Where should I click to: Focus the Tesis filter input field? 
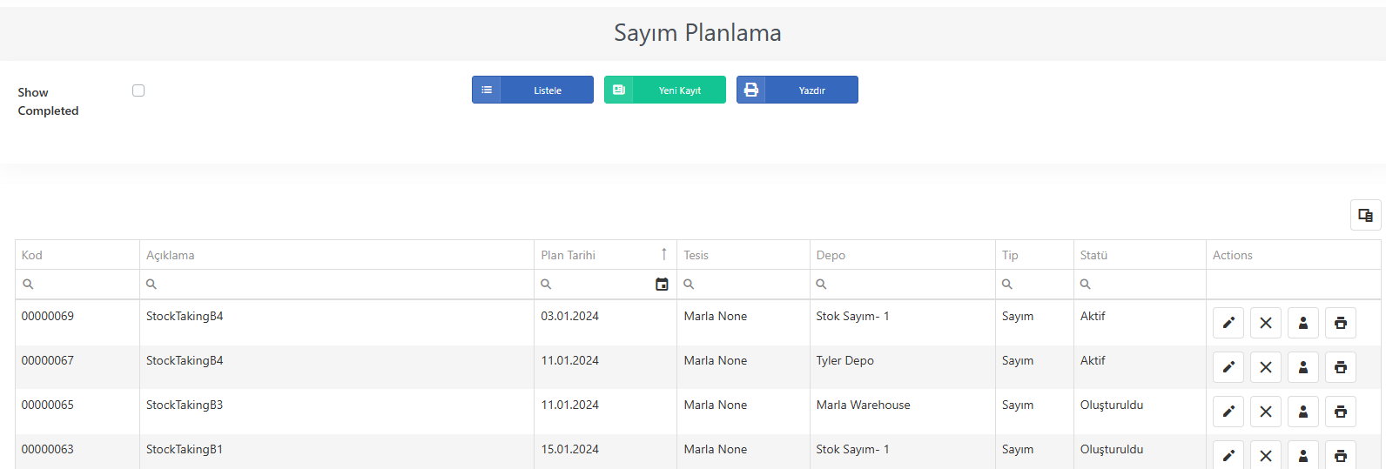751,285
